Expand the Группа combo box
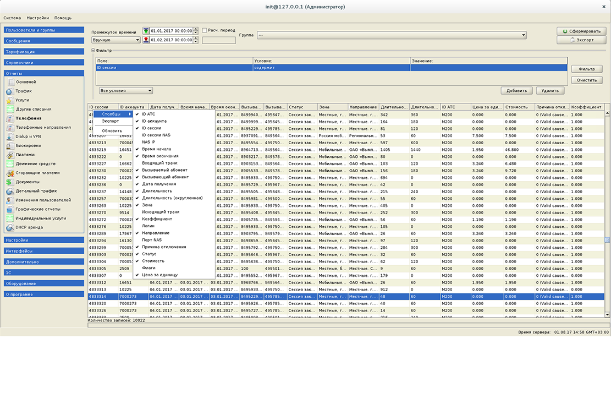 [392, 35]
